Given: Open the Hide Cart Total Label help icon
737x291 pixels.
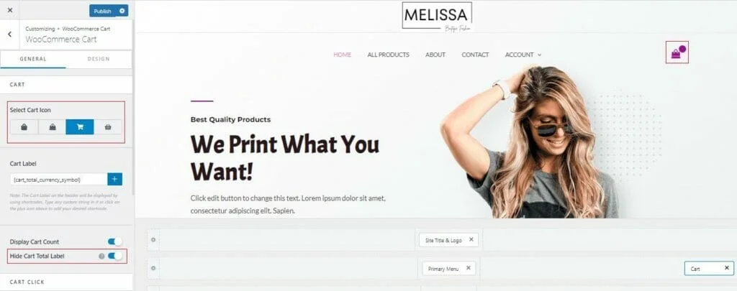Looking at the screenshot, I should pyautogui.click(x=101, y=257).
